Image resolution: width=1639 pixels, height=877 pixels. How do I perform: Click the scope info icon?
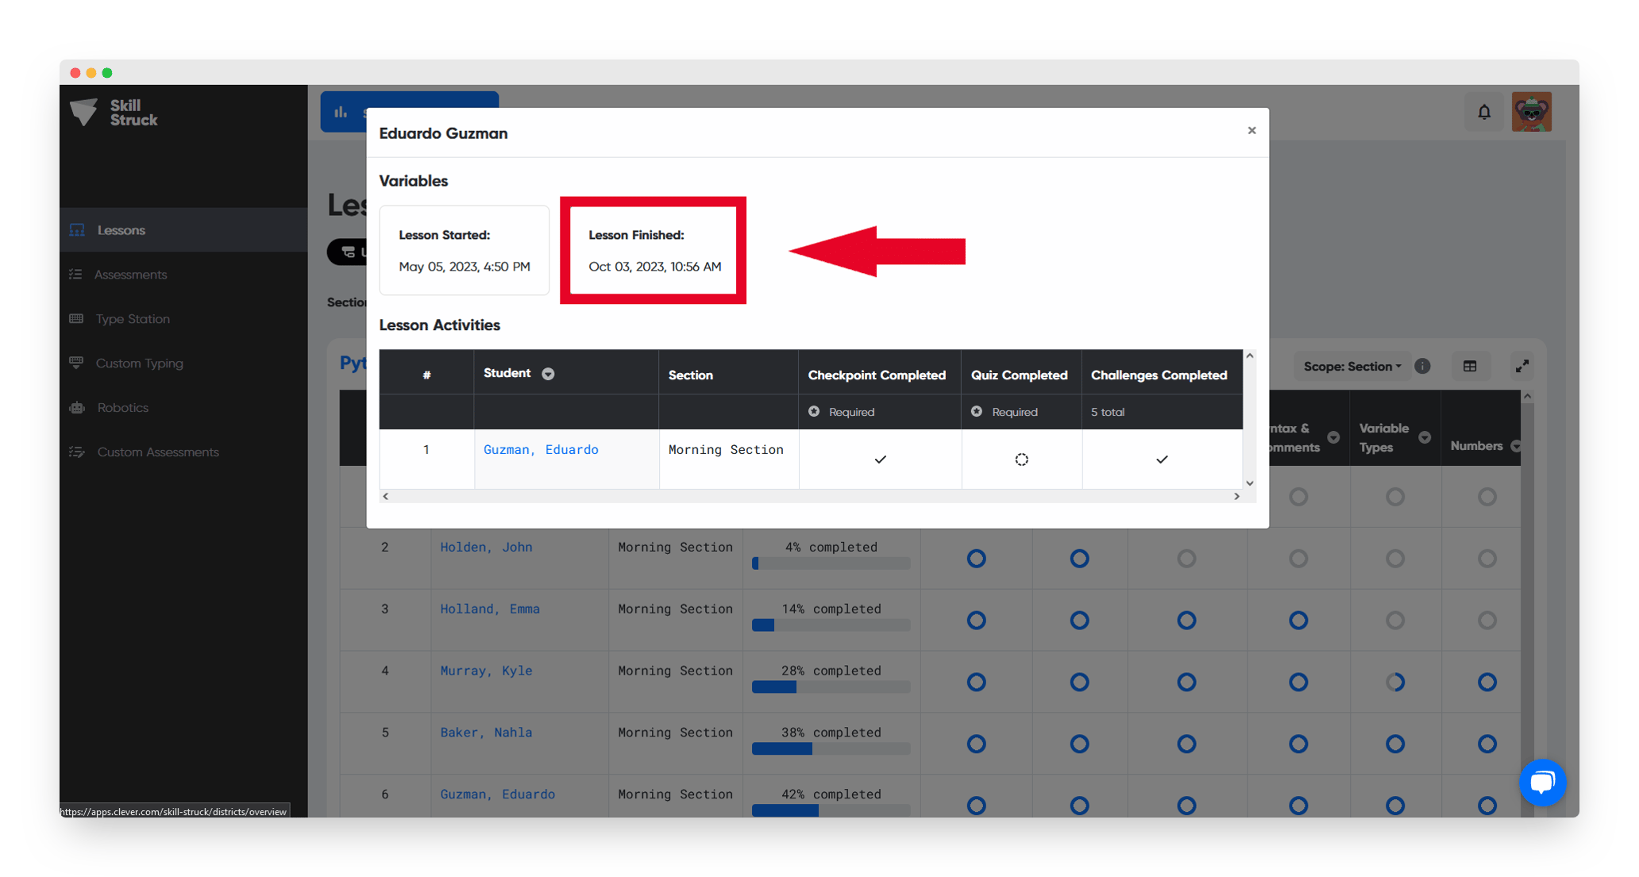1422,366
